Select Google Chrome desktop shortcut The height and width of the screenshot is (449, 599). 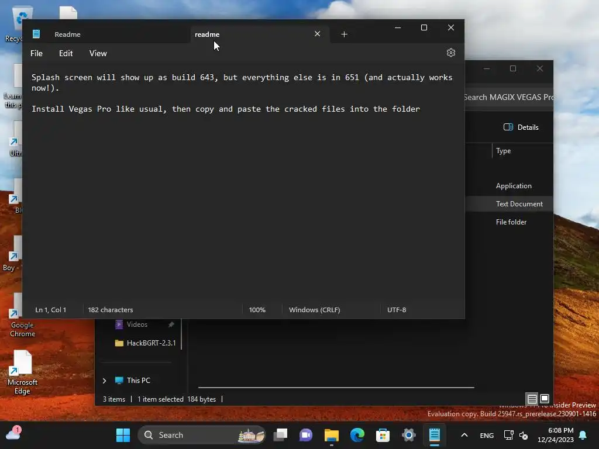tap(23, 315)
